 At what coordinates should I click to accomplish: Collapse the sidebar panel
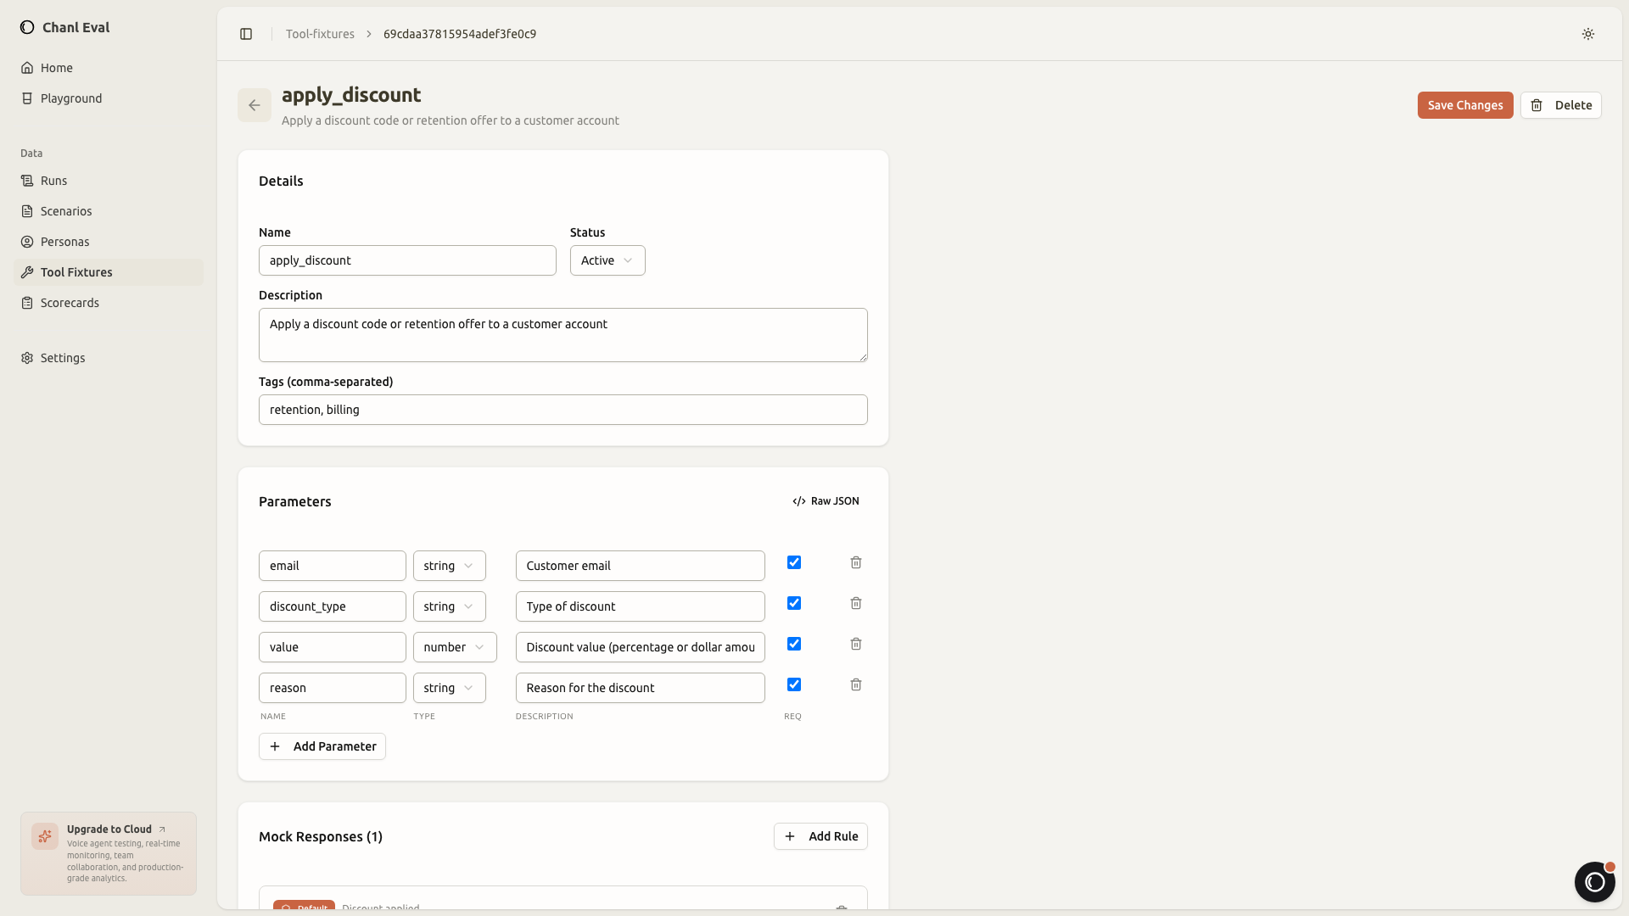point(246,34)
